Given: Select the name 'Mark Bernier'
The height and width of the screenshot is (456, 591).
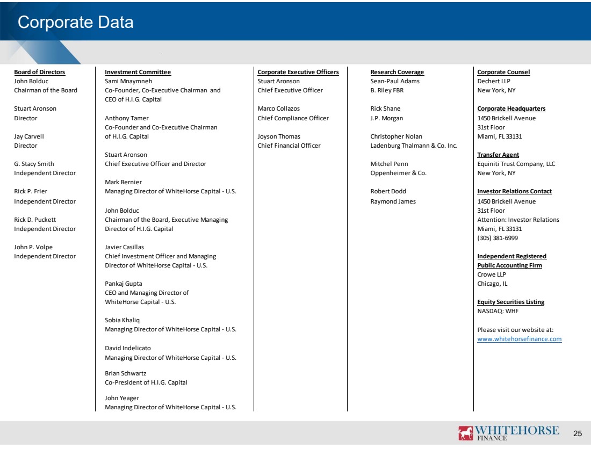Looking at the screenshot, I should pyautogui.click(x=123, y=183).
